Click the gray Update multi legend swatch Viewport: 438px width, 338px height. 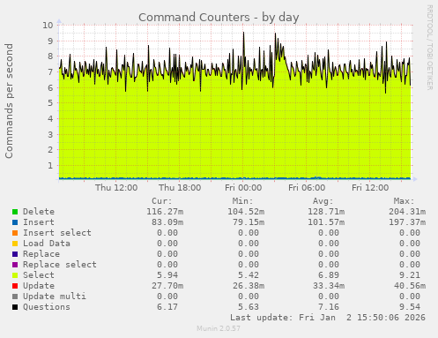[15, 297]
